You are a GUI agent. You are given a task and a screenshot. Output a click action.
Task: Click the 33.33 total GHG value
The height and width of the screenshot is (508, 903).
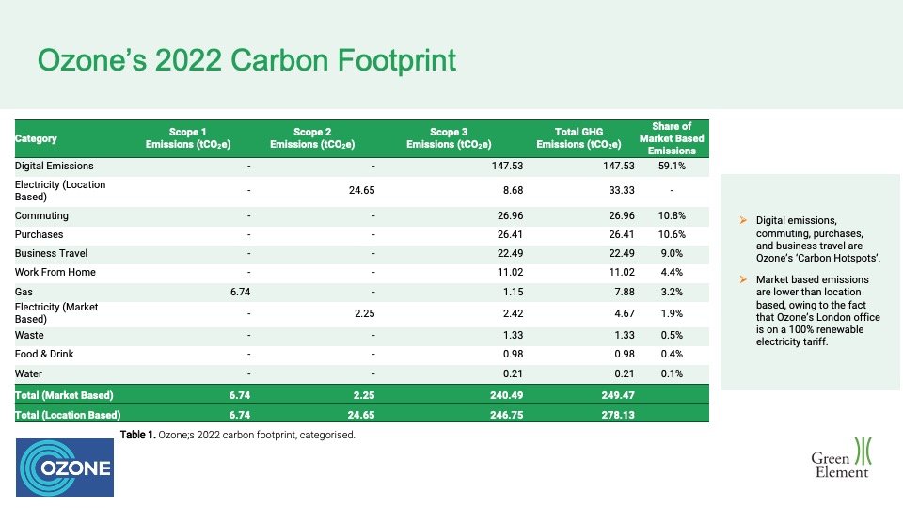622,191
